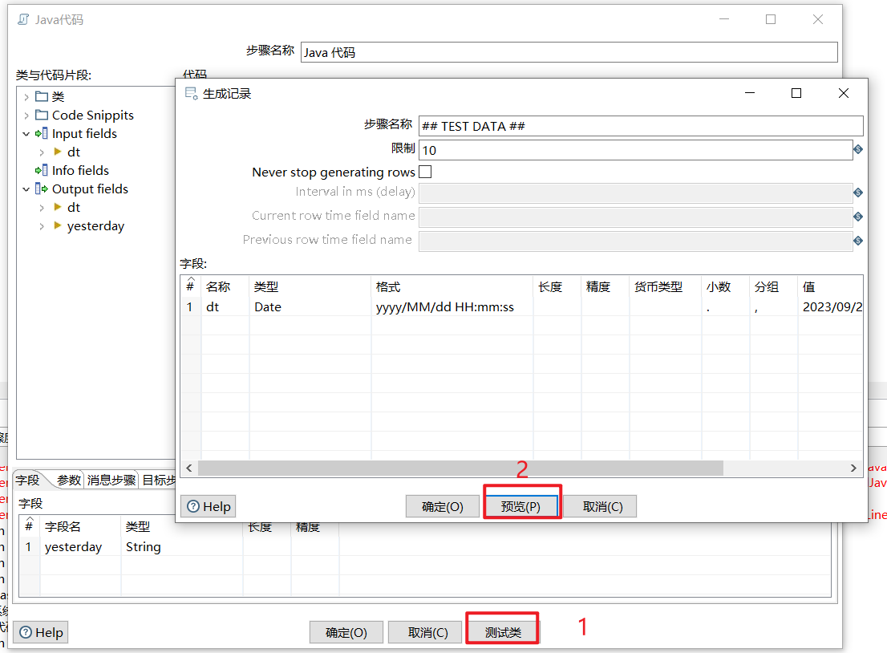Click the 类 folder icon in the tree
The height and width of the screenshot is (653, 887).
(x=40, y=95)
